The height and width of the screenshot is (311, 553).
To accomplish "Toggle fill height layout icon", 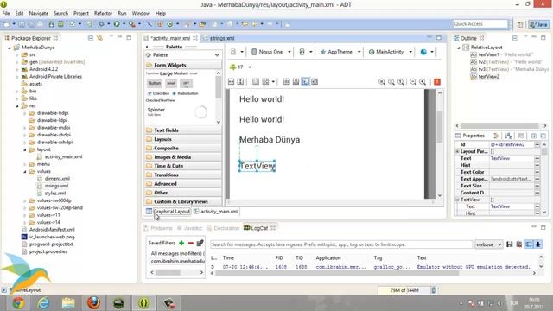I will pos(240,82).
